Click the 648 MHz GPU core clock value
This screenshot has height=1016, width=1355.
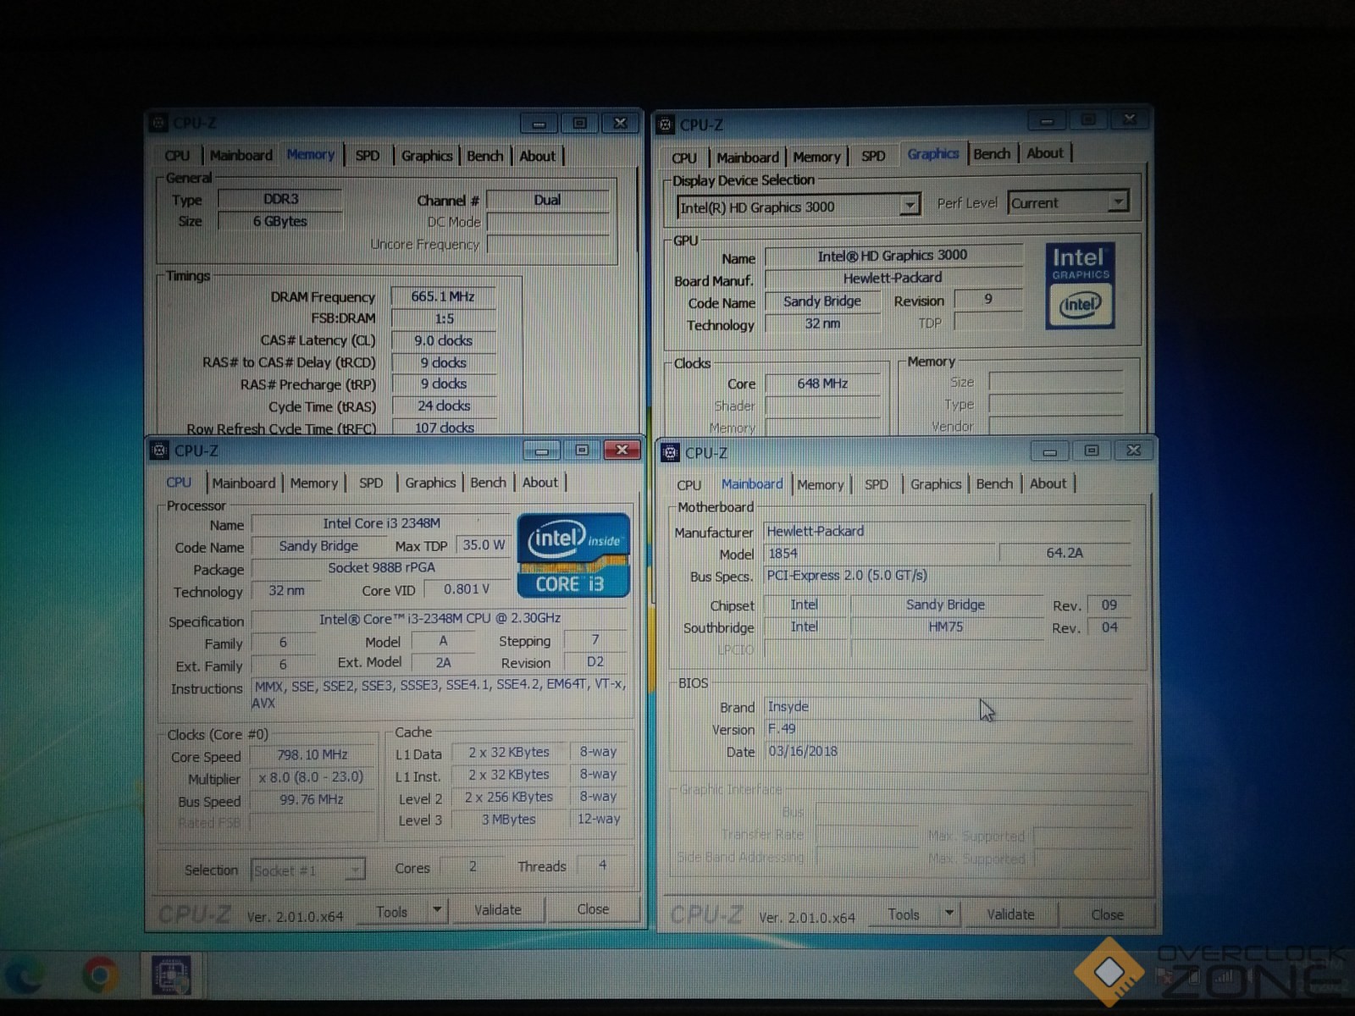click(822, 384)
